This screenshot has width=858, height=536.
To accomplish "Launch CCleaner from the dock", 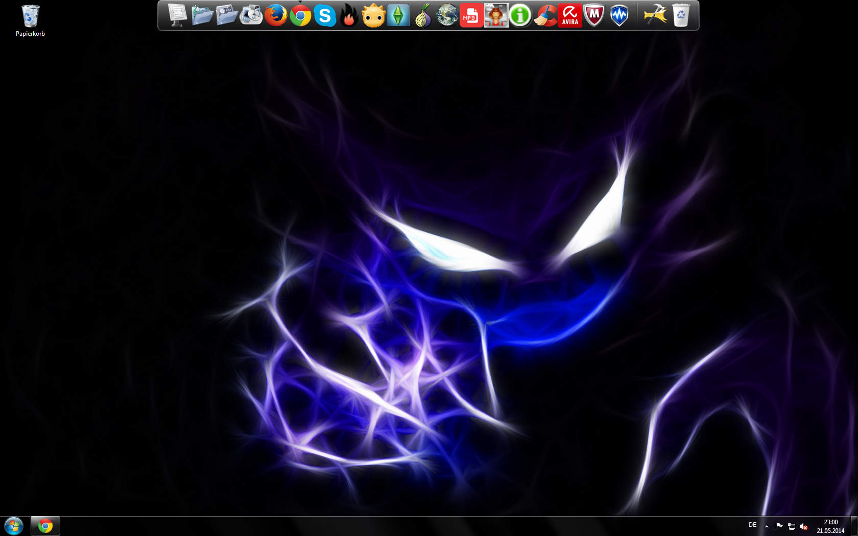I will tap(545, 15).
